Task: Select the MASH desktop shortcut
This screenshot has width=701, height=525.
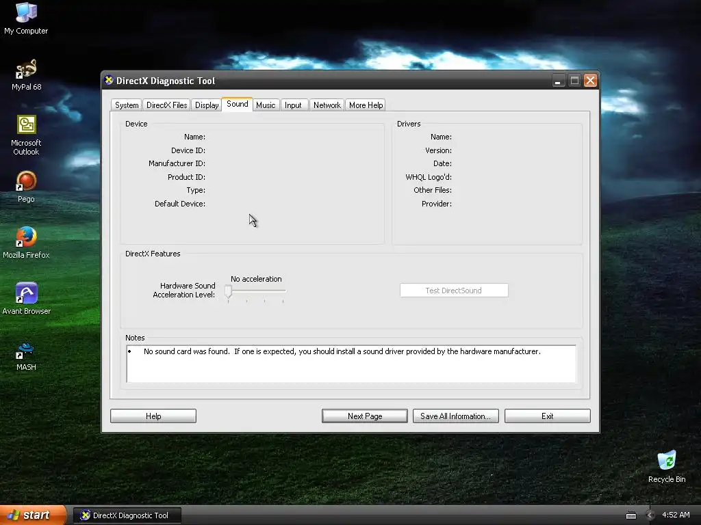Action: pyautogui.click(x=26, y=355)
